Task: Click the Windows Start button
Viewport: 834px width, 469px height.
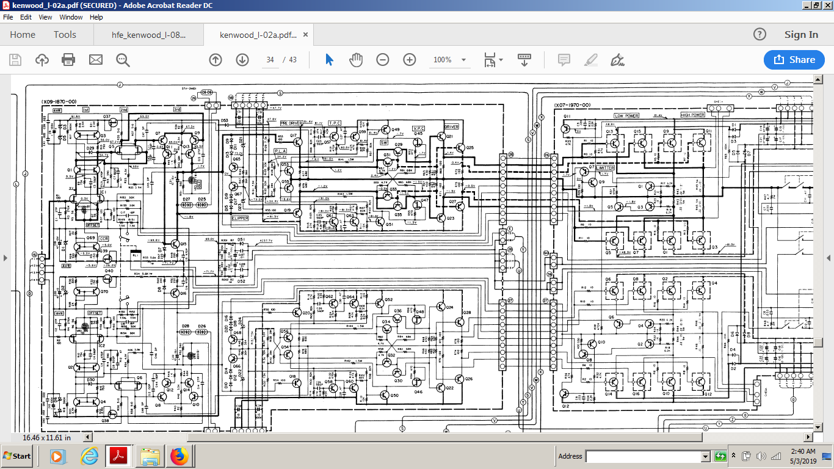Action: 18,456
